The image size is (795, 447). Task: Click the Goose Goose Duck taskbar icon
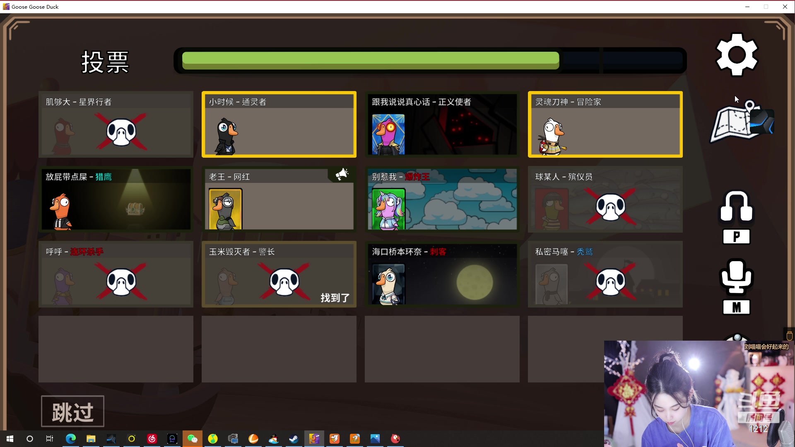(314, 439)
